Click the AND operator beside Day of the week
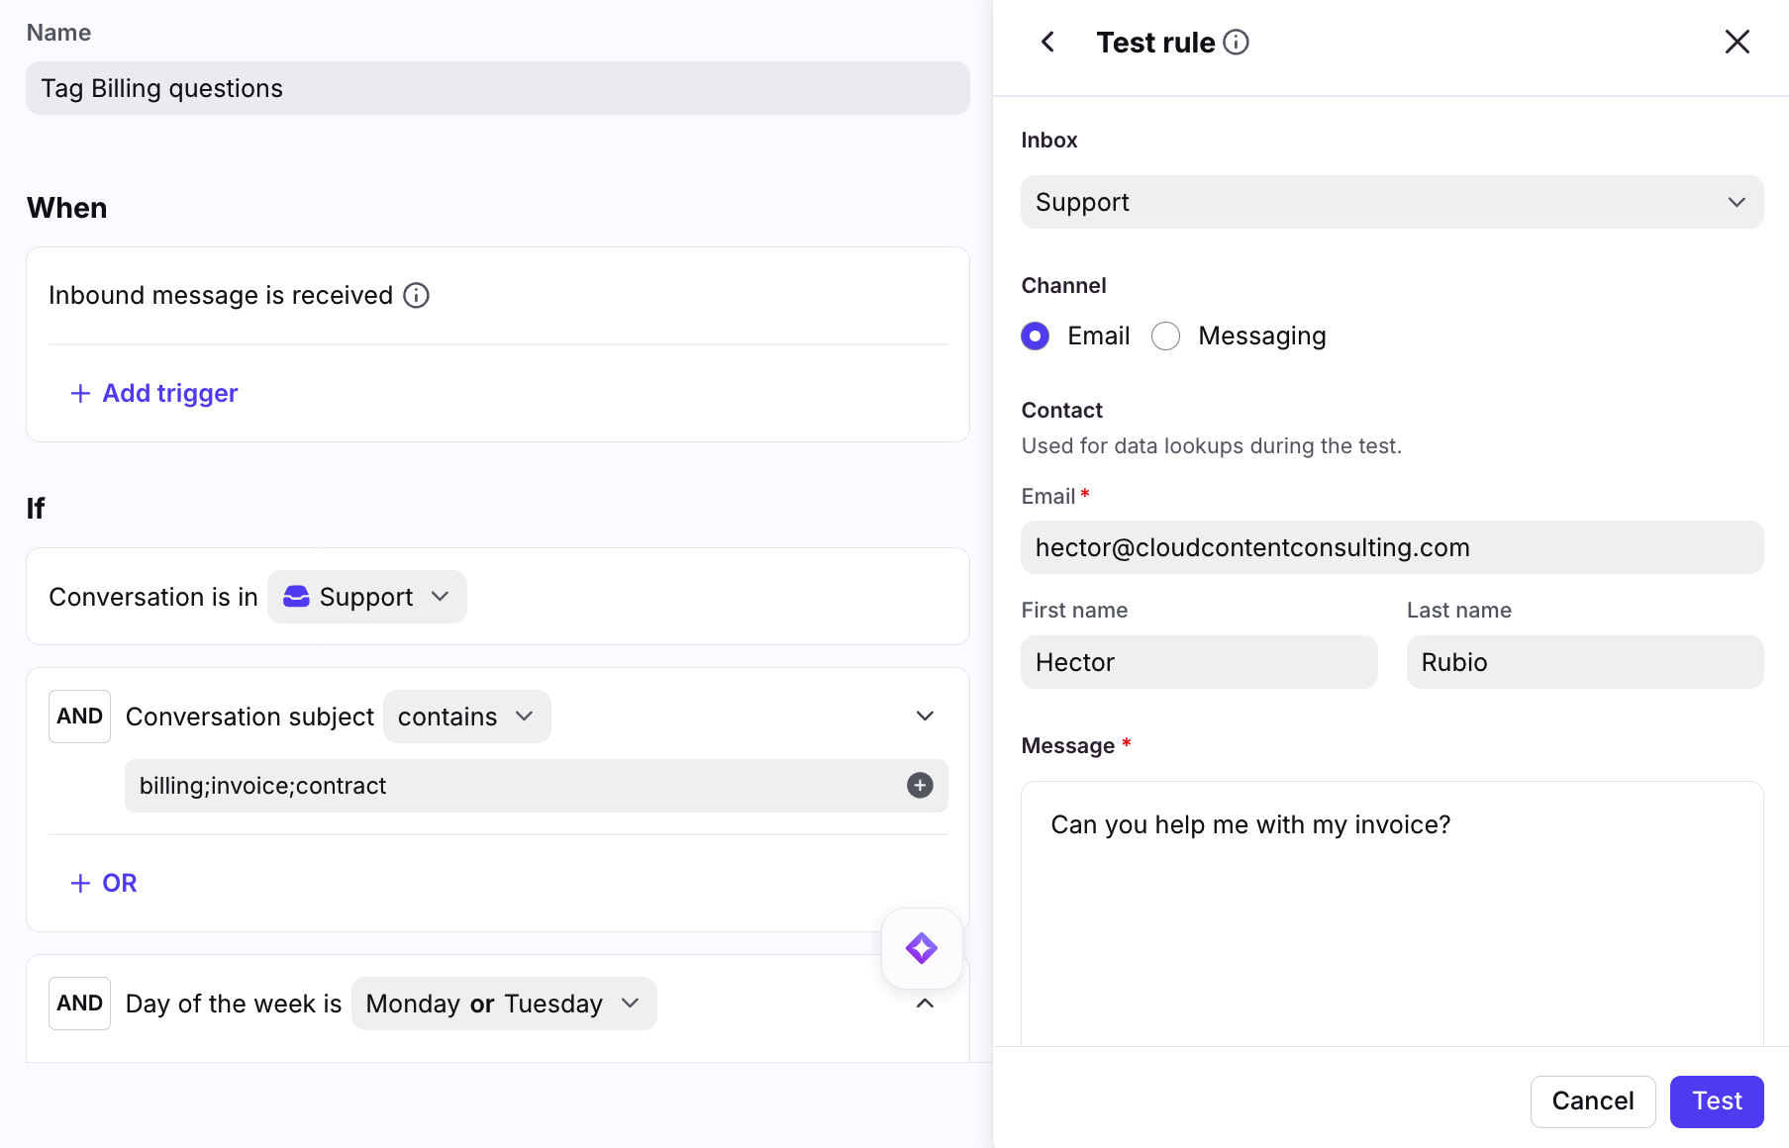The height and width of the screenshot is (1148, 1789). [80, 1004]
